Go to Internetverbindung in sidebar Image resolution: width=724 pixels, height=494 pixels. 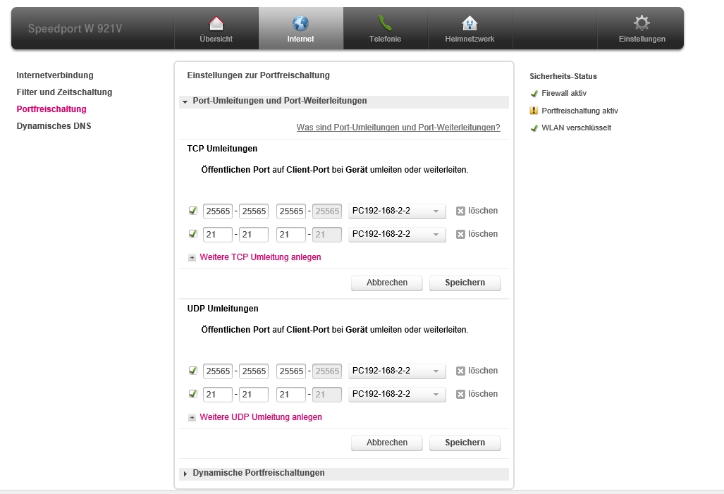pyautogui.click(x=55, y=75)
